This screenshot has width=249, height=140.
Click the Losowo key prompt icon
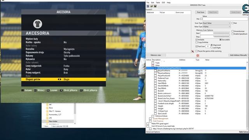(x=48, y=90)
